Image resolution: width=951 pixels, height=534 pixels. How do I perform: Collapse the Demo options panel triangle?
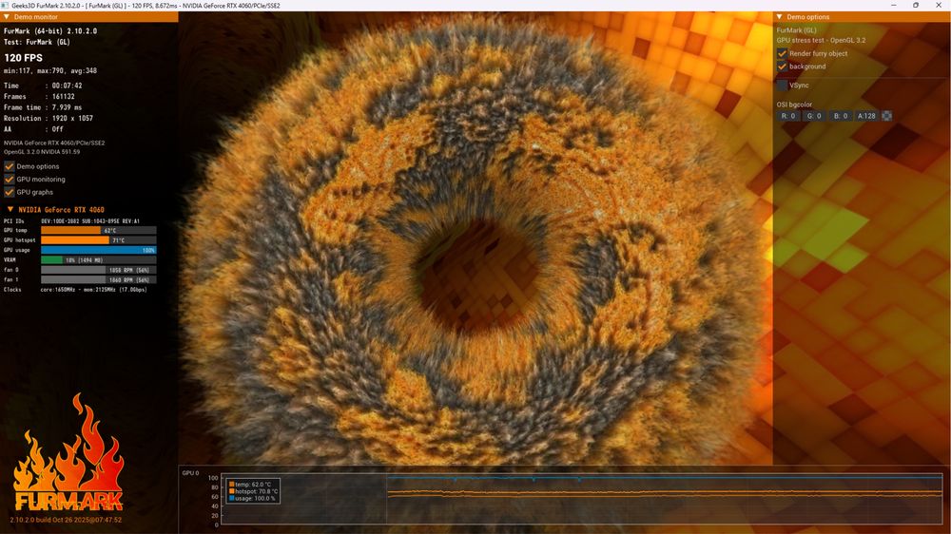780,17
